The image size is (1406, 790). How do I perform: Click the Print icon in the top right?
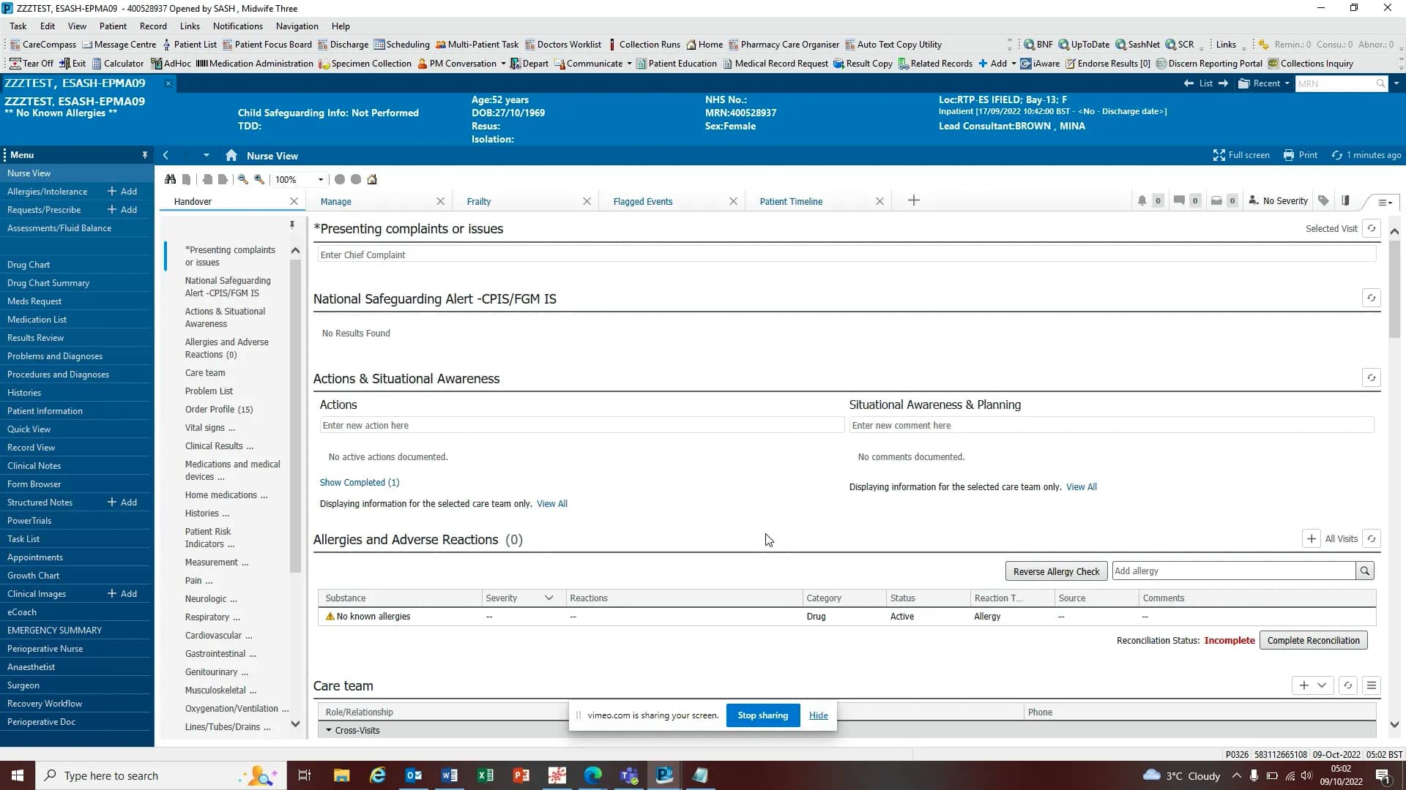pos(1290,155)
